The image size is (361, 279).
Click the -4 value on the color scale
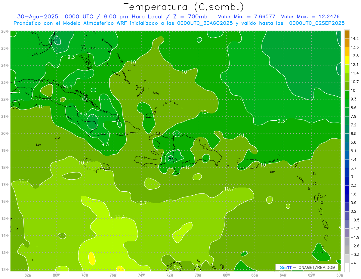tap(353, 263)
